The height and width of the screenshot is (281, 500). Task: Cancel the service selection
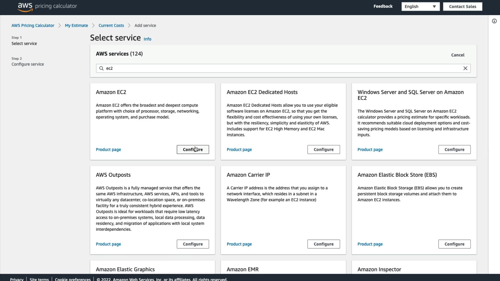(458, 55)
